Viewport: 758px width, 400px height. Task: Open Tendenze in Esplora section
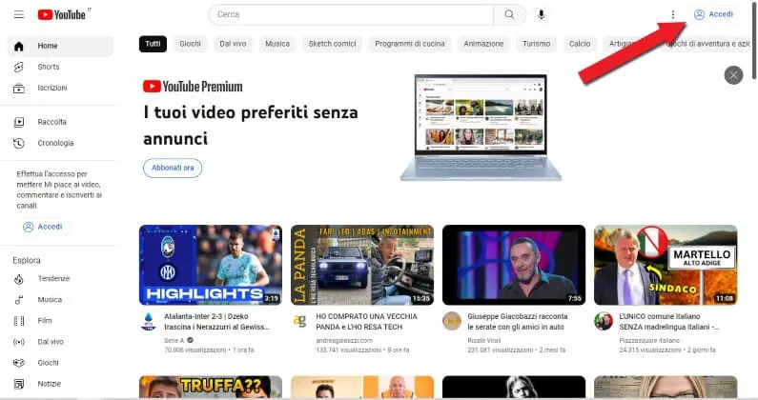tap(60, 279)
